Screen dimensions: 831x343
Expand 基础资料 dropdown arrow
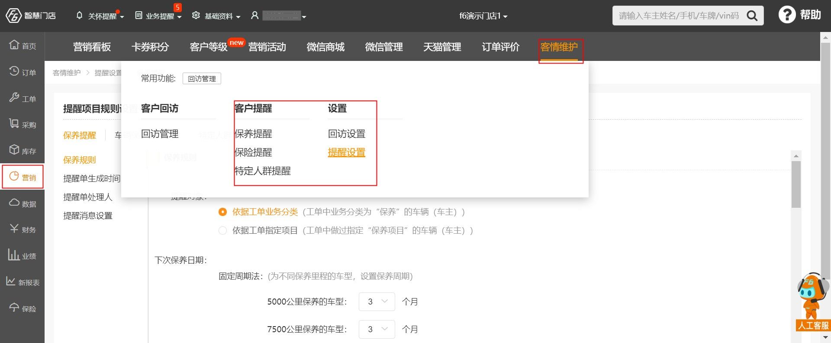[238, 17]
